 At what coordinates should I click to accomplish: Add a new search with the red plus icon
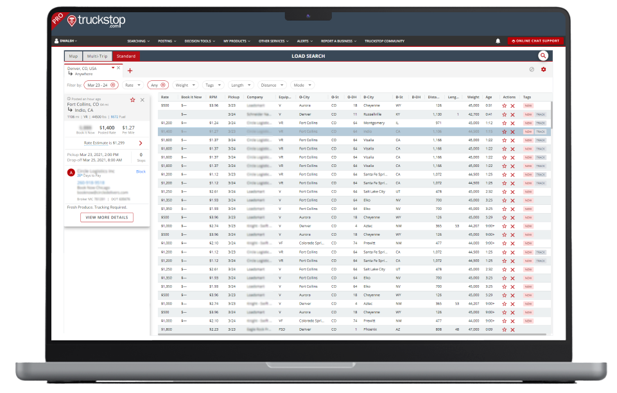point(130,71)
